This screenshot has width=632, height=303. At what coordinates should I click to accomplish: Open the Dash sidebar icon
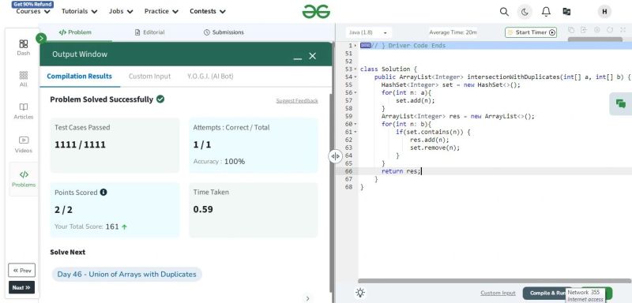coord(24,47)
